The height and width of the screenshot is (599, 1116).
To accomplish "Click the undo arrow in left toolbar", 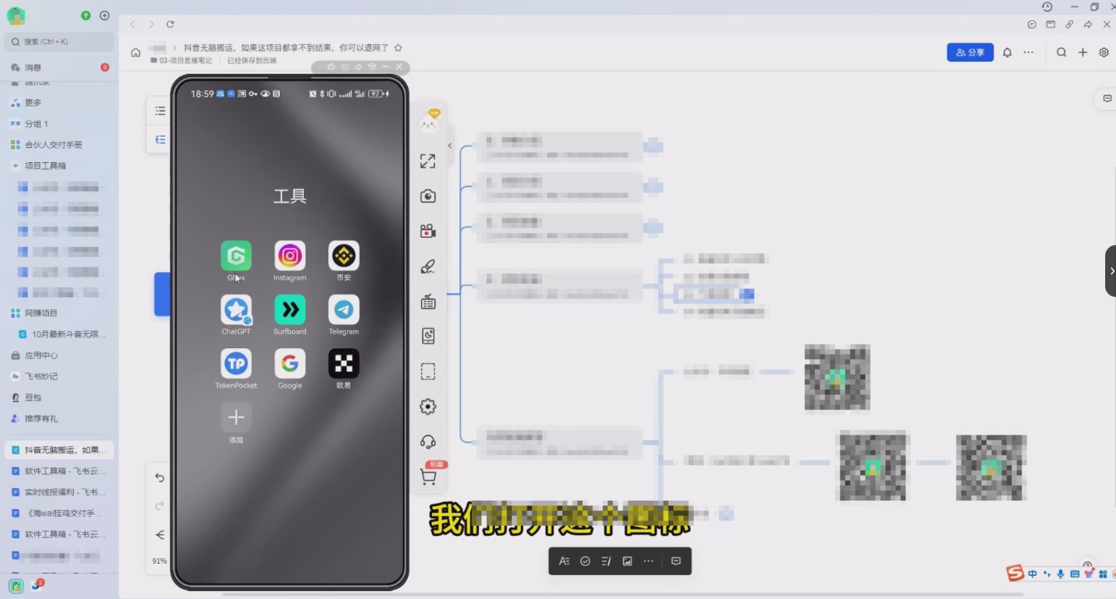I will tap(160, 478).
